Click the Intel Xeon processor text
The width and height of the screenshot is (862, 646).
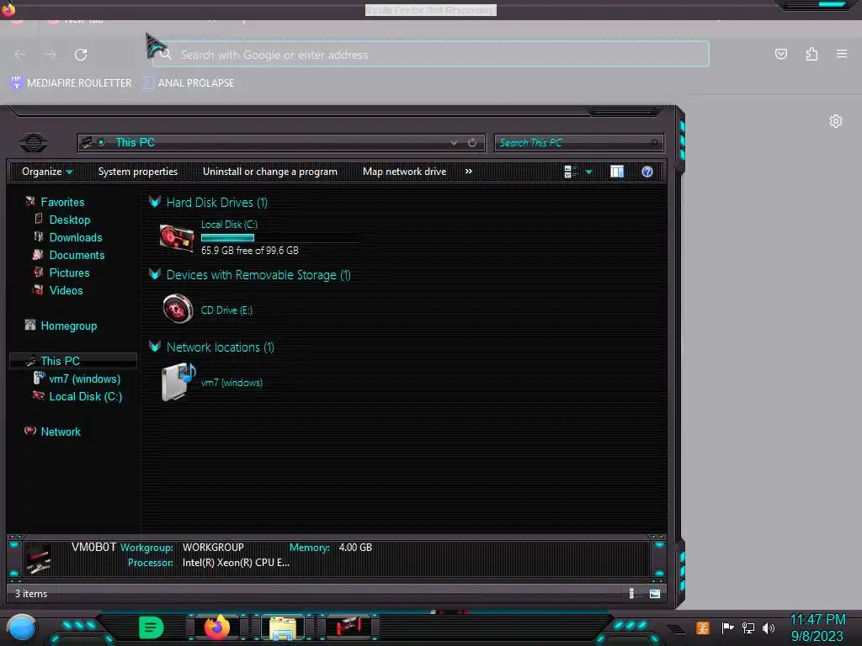(236, 563)
